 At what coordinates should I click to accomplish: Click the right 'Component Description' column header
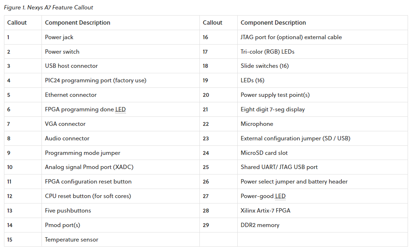[273, 22]
